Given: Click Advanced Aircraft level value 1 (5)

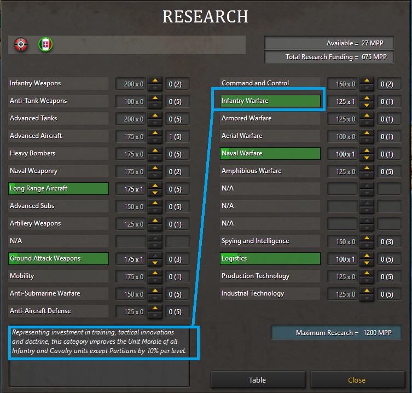Looking at the screenshot, I should 177,137.
